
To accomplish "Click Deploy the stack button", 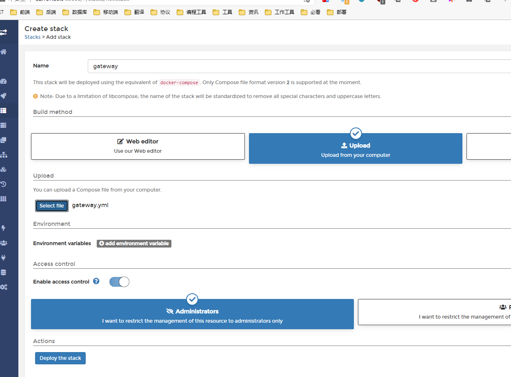I will tap(60, 358).
